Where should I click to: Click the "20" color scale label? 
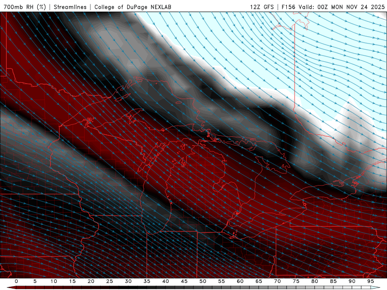(91, 281)
